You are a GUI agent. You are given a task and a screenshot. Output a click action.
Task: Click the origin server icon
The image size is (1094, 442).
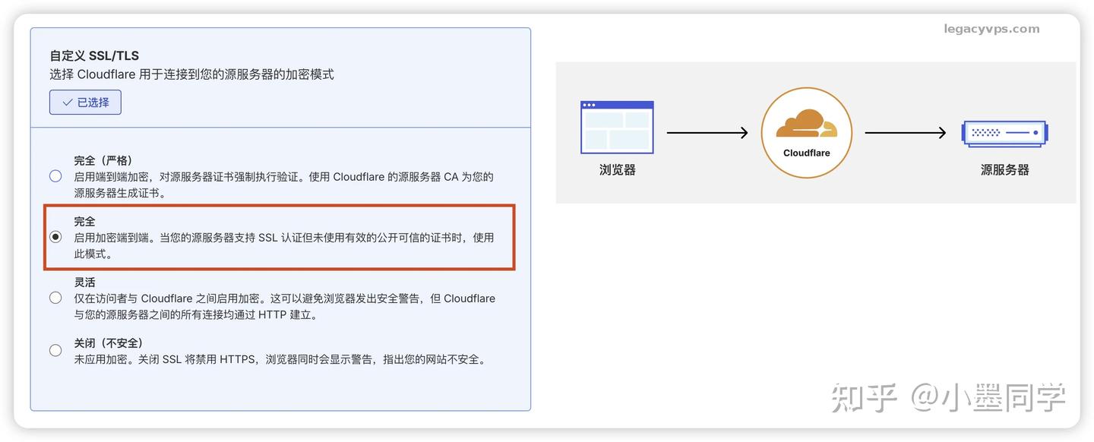pos(1004,133)
